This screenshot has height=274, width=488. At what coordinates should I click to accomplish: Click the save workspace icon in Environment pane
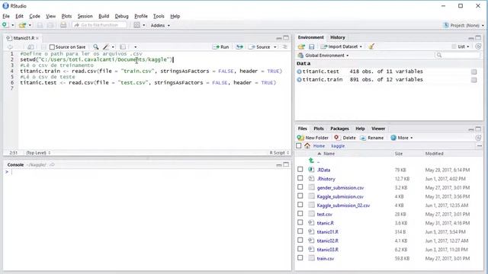click(x=311, y=46)
